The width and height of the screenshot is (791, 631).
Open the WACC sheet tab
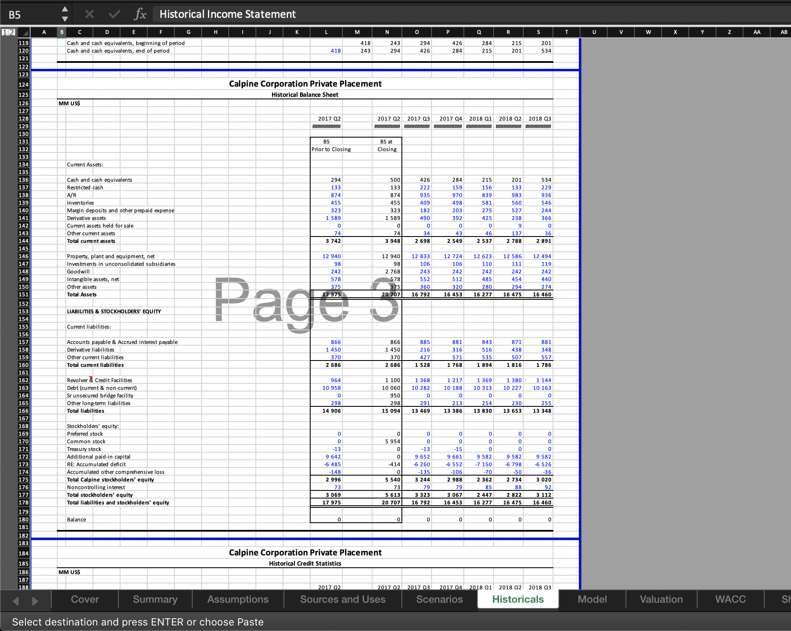click(x=730, y=599)
